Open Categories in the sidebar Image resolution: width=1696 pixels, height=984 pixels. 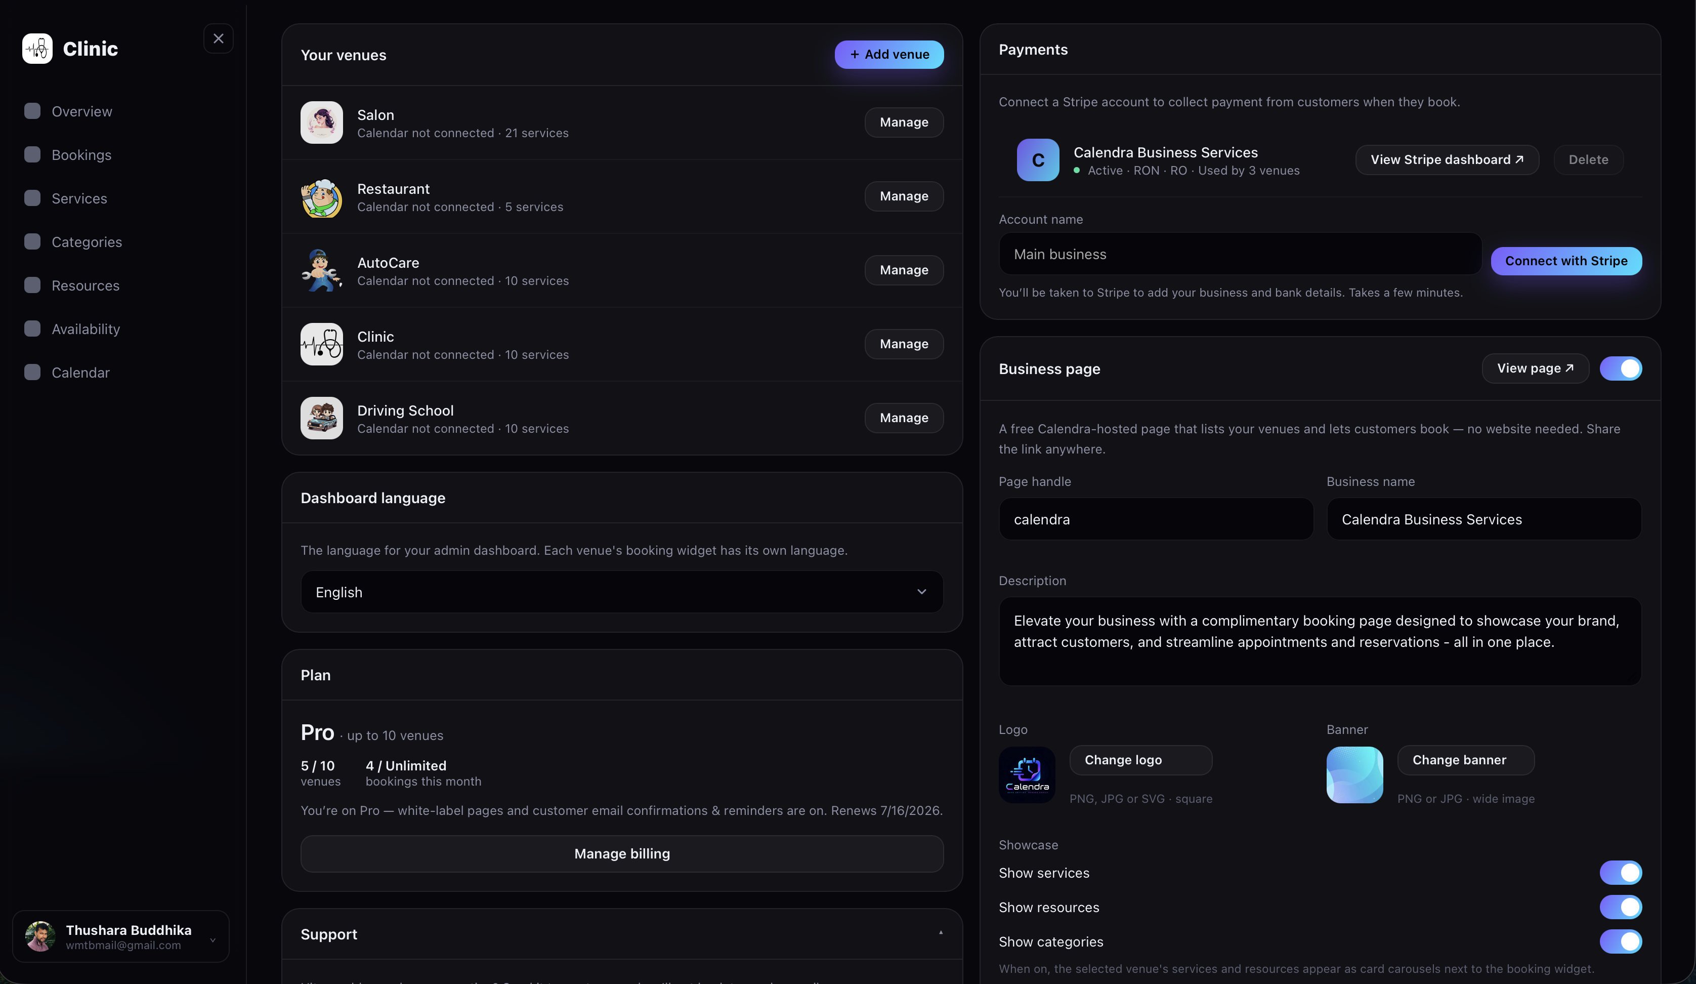(87, 242)
